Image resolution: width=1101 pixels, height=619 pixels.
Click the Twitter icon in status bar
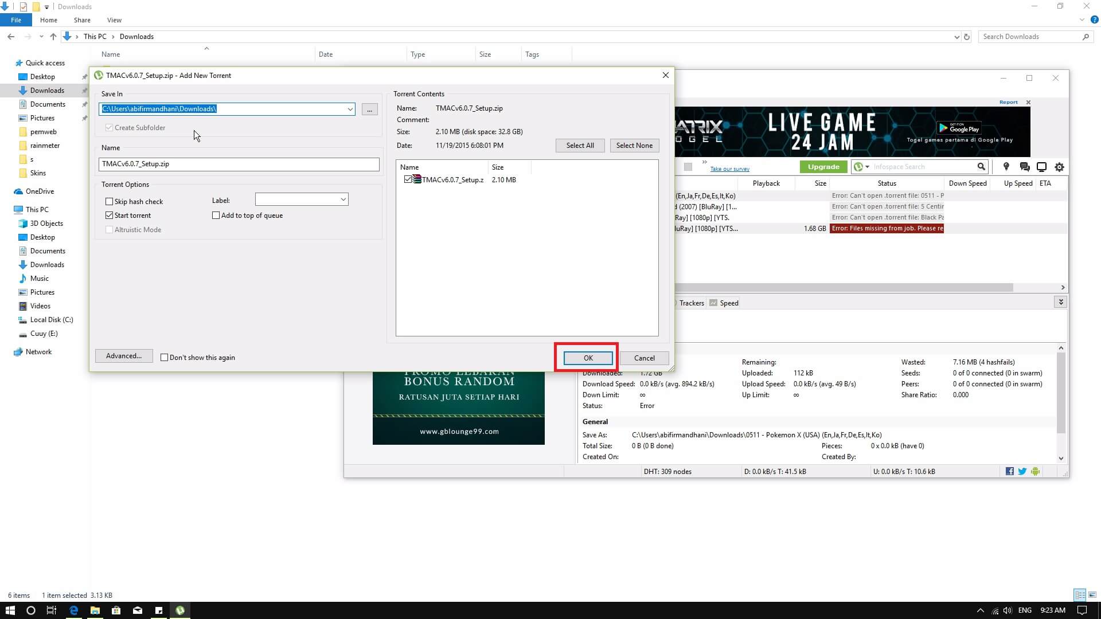pyautogui.click(x=1022, y=471)
